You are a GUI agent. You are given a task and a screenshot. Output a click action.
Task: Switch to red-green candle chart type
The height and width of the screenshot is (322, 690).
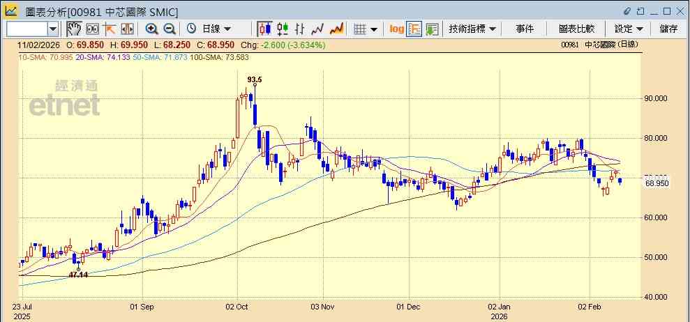pyautogui.click(x=283, y=29)
